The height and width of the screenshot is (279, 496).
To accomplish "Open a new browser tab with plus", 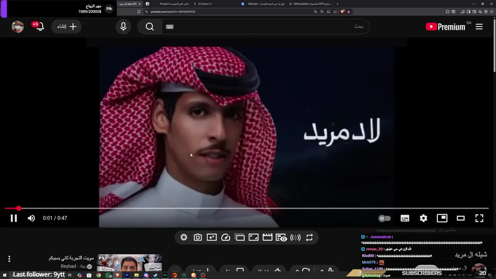I will click(337, 4).
